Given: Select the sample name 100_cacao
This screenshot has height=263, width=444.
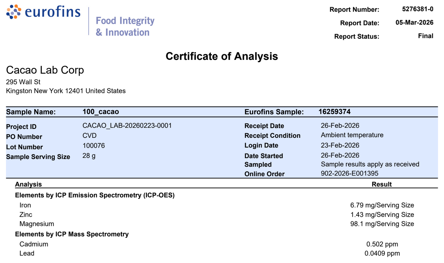Looking at the screenshot, I should coord(100,112).
